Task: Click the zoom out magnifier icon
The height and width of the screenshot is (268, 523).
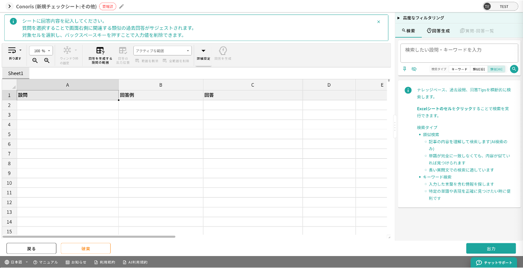Action: 35,61
